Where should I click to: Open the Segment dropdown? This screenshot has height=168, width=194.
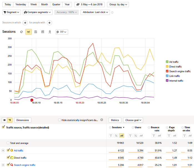[11, 12]
